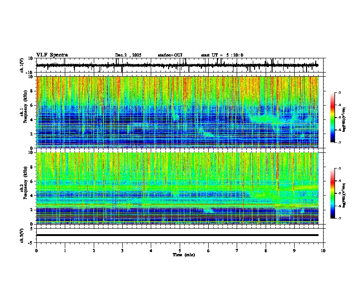
Task: Click inside the ch.2 spectrogram panel
Action: [x=177, y=188]
